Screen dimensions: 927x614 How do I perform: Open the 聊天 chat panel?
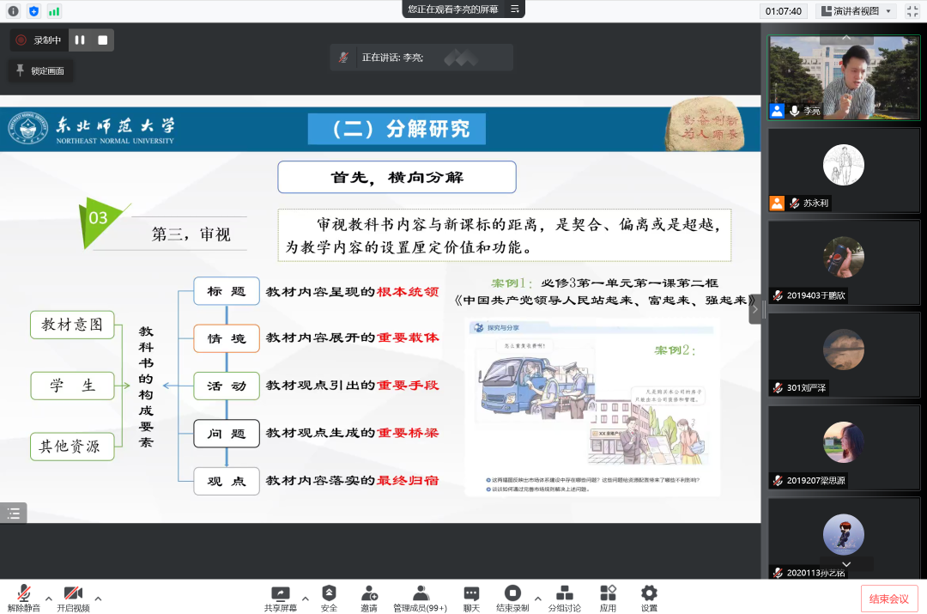pos(471,598)
